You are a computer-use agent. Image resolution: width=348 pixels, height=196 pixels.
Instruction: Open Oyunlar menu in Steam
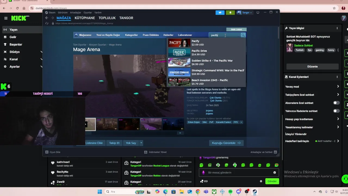(x=88, y=13)
